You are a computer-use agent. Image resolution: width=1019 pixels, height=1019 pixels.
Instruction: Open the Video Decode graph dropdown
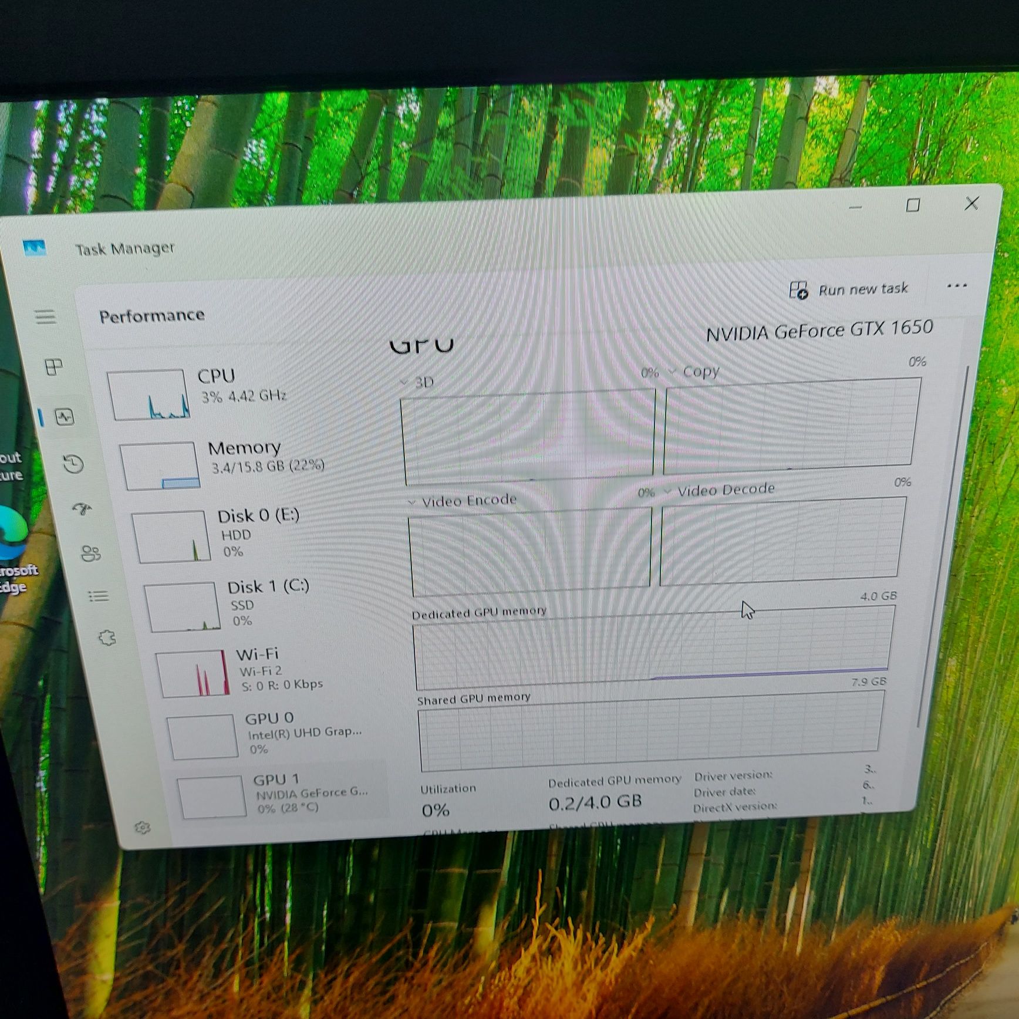click(668, 491)
